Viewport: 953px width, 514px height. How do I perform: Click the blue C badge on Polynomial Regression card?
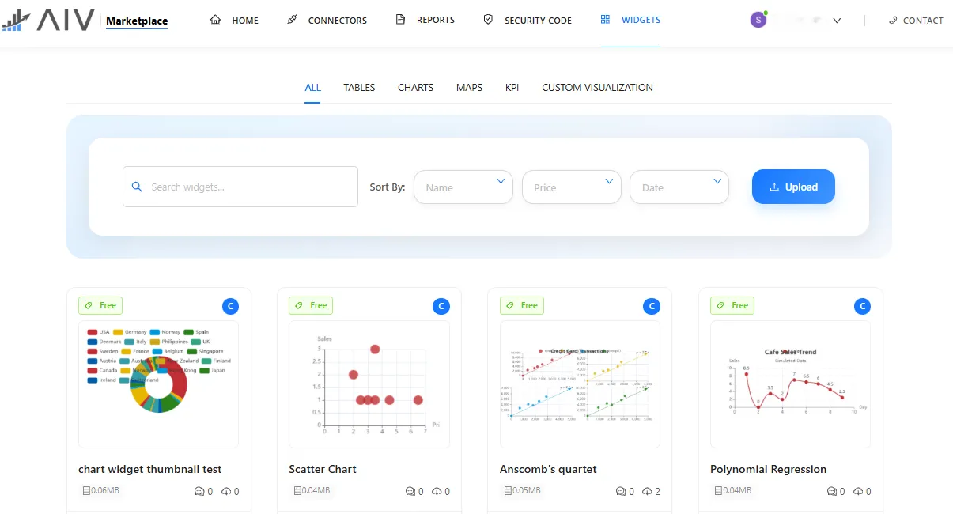(863, 306)
